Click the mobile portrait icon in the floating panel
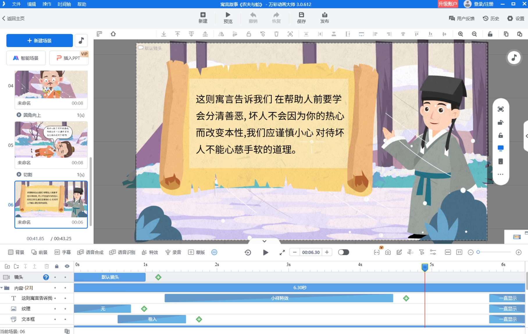This screenshot has width=528, height=334. pyautogui.click(x=500, y=161)
